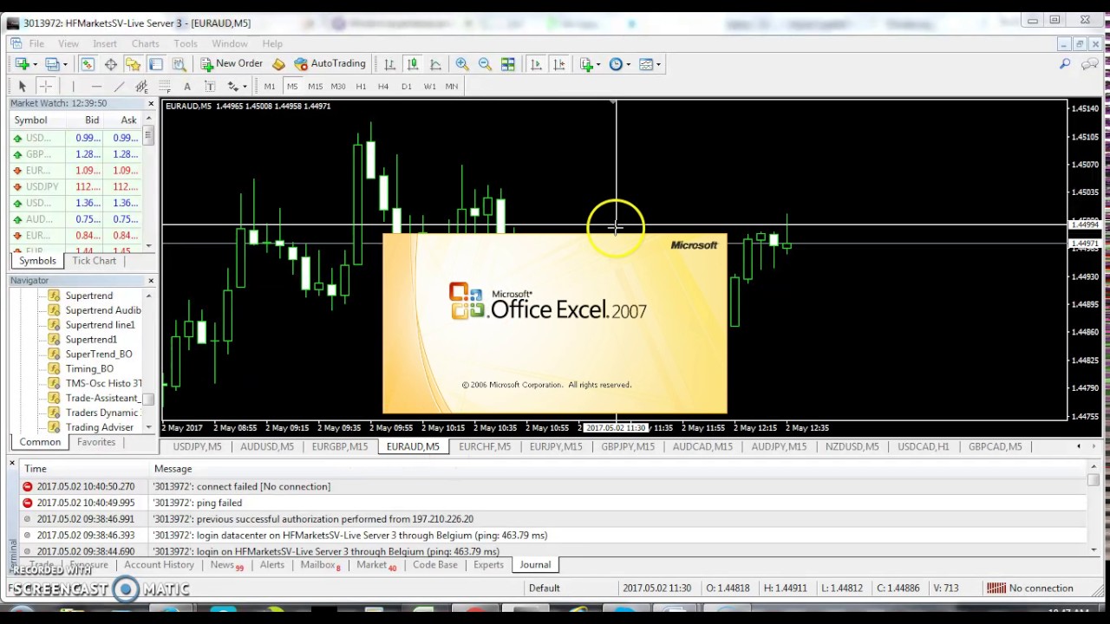Close the Navigator panel

[151, 281]
